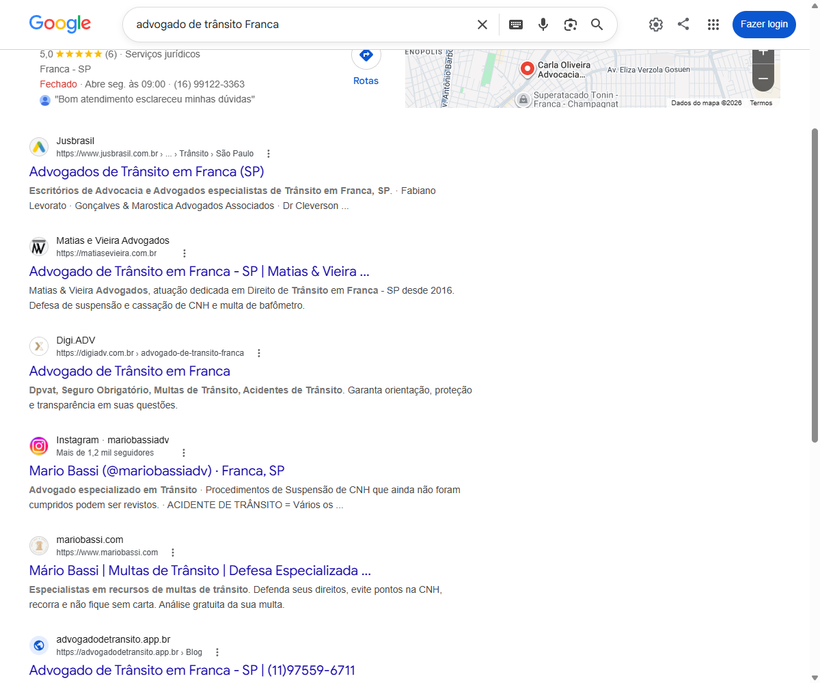The height and width of the screenshot is (683, 820).
Task: Open quick settings gear icon
Action: (656, 25)
